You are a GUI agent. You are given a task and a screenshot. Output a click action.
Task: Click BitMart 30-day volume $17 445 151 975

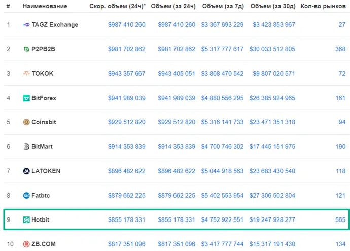click(x=272, y=147)
